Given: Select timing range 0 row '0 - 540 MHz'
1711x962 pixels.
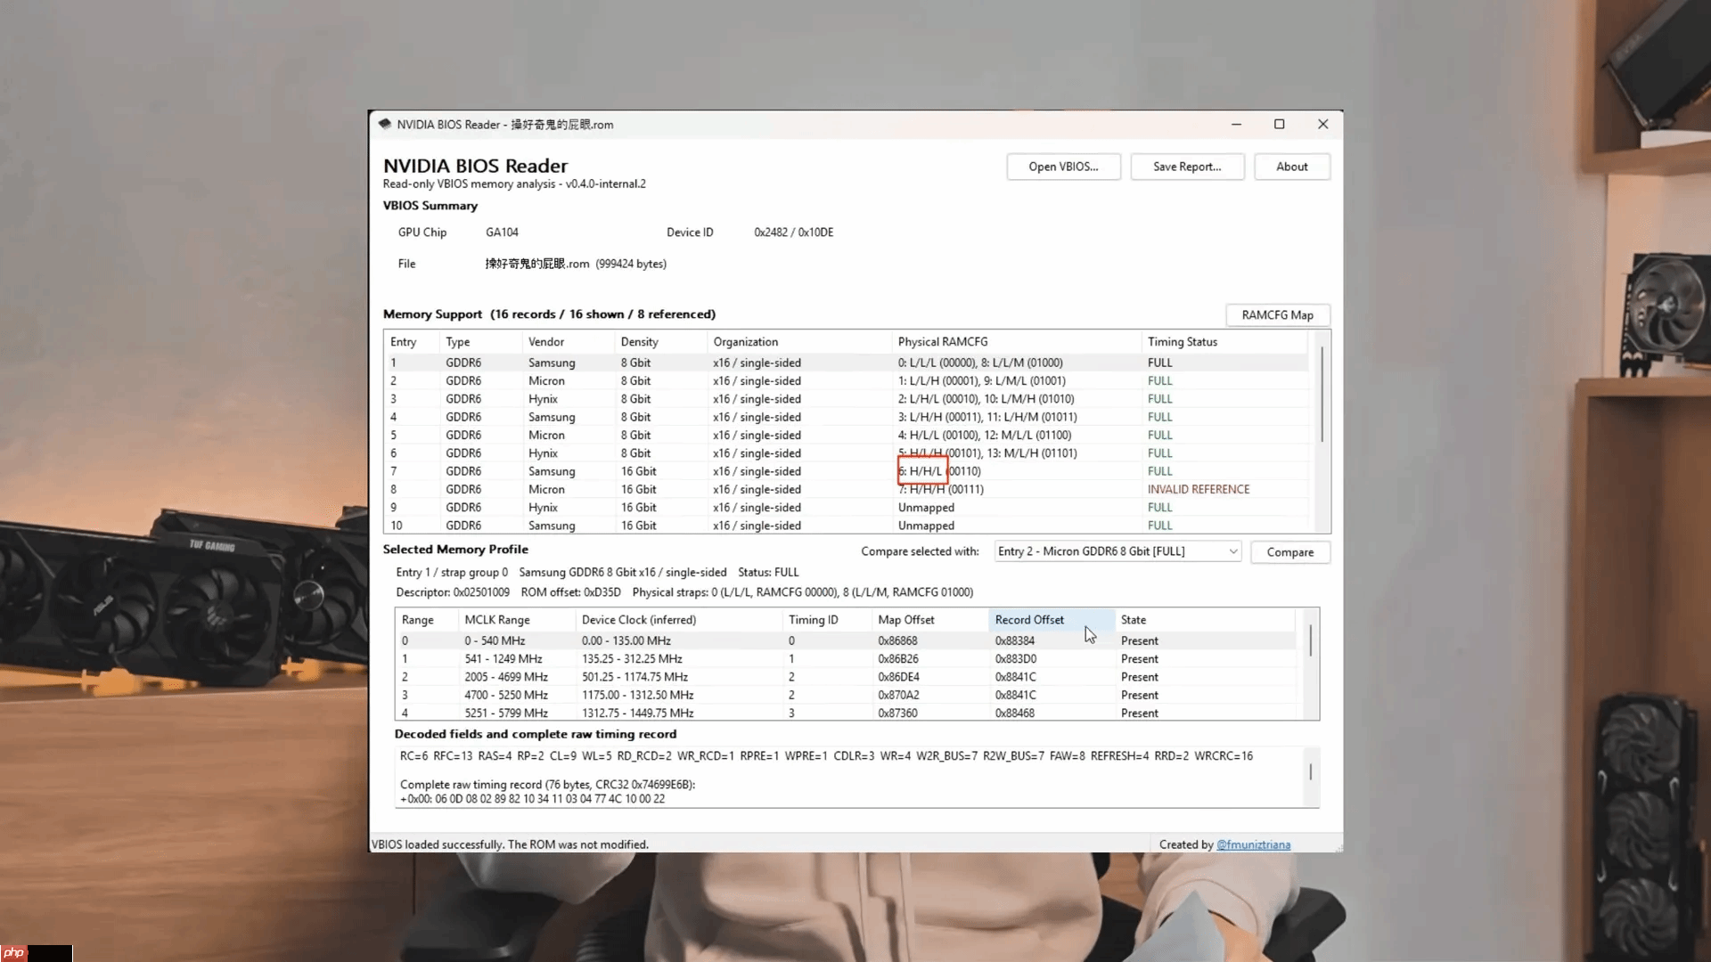Looking at the screenshot, I should click(x=846, y=641).
